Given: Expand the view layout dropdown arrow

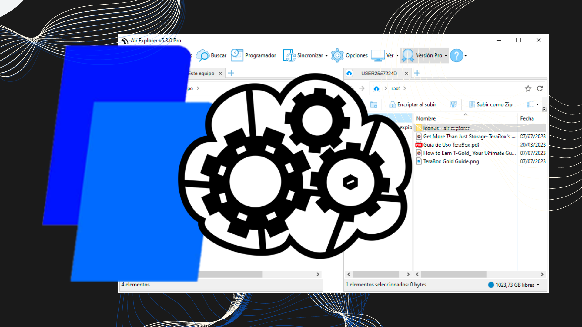Looking at the screenshot, I should (x=537, y=104).
